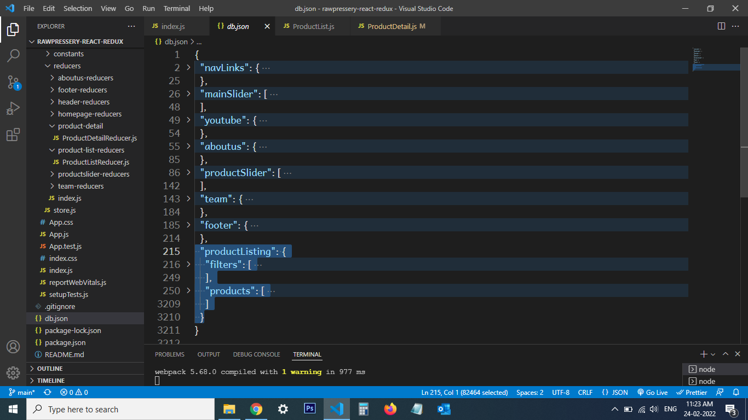Open the feedback icon in status bar
748x420 pixels.
[720, 393]
